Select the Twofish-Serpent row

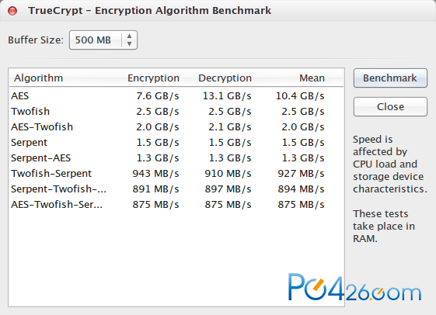point(176,174)
